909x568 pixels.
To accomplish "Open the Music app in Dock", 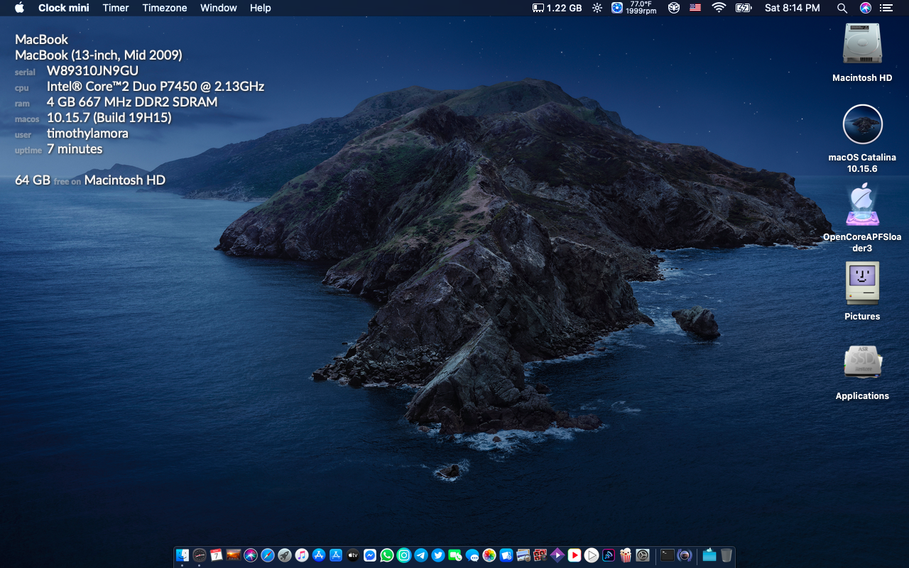I will (x=302, y=555).
